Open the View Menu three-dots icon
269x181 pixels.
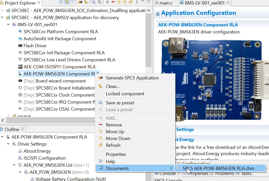point(137,2)
